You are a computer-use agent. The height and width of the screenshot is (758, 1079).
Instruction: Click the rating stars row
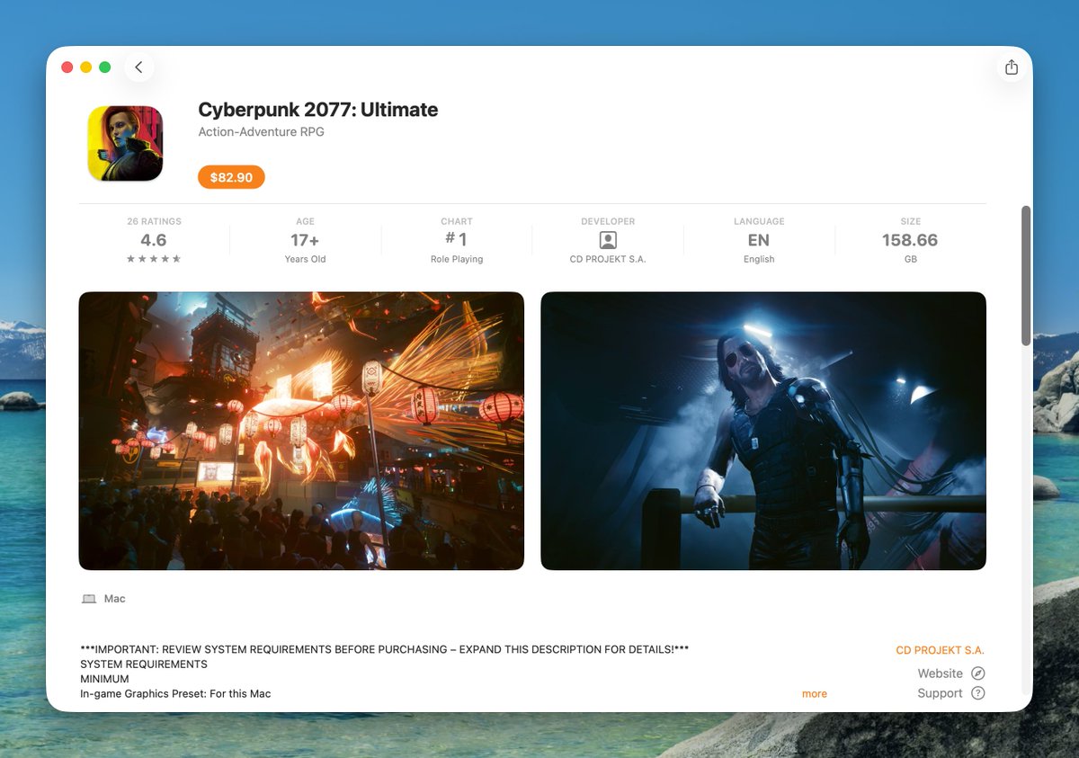(154, 259)
